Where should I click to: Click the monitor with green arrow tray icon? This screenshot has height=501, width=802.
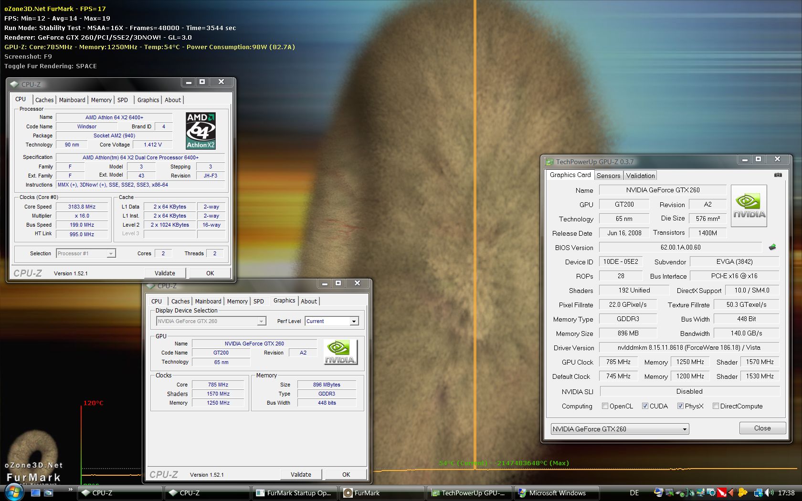[x=670, y=493]
